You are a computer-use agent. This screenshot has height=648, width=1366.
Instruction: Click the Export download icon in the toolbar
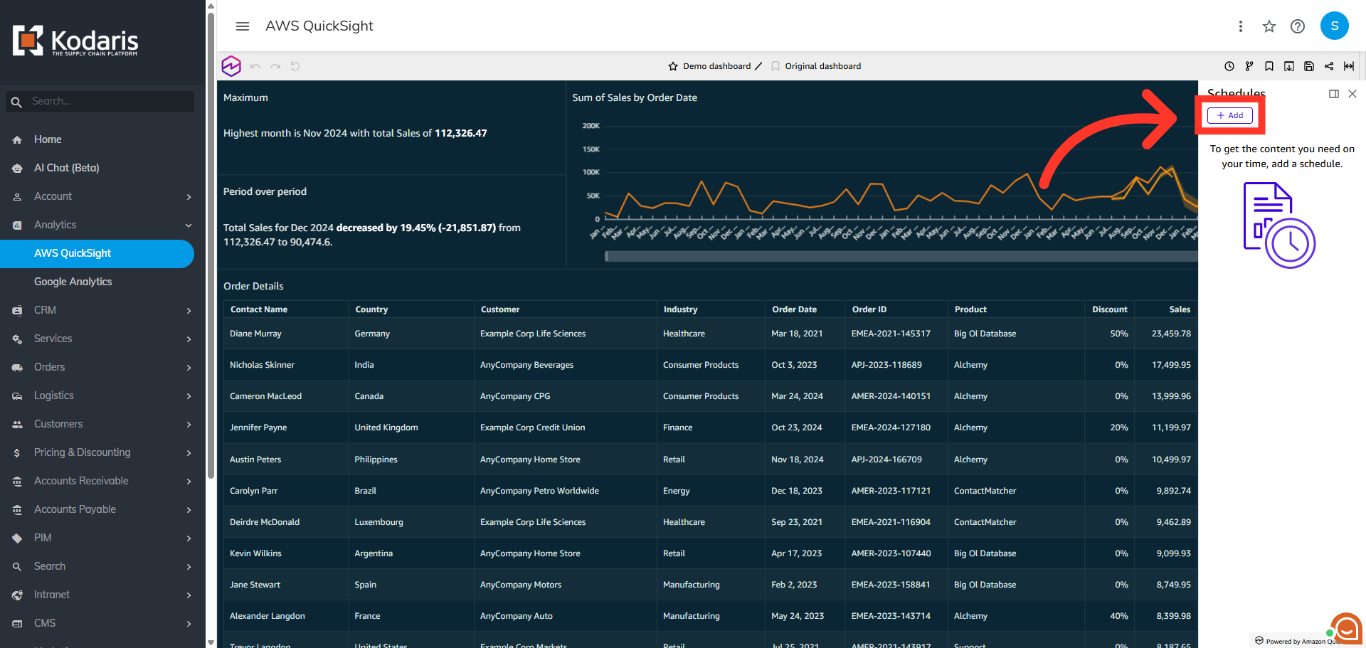1289,66
